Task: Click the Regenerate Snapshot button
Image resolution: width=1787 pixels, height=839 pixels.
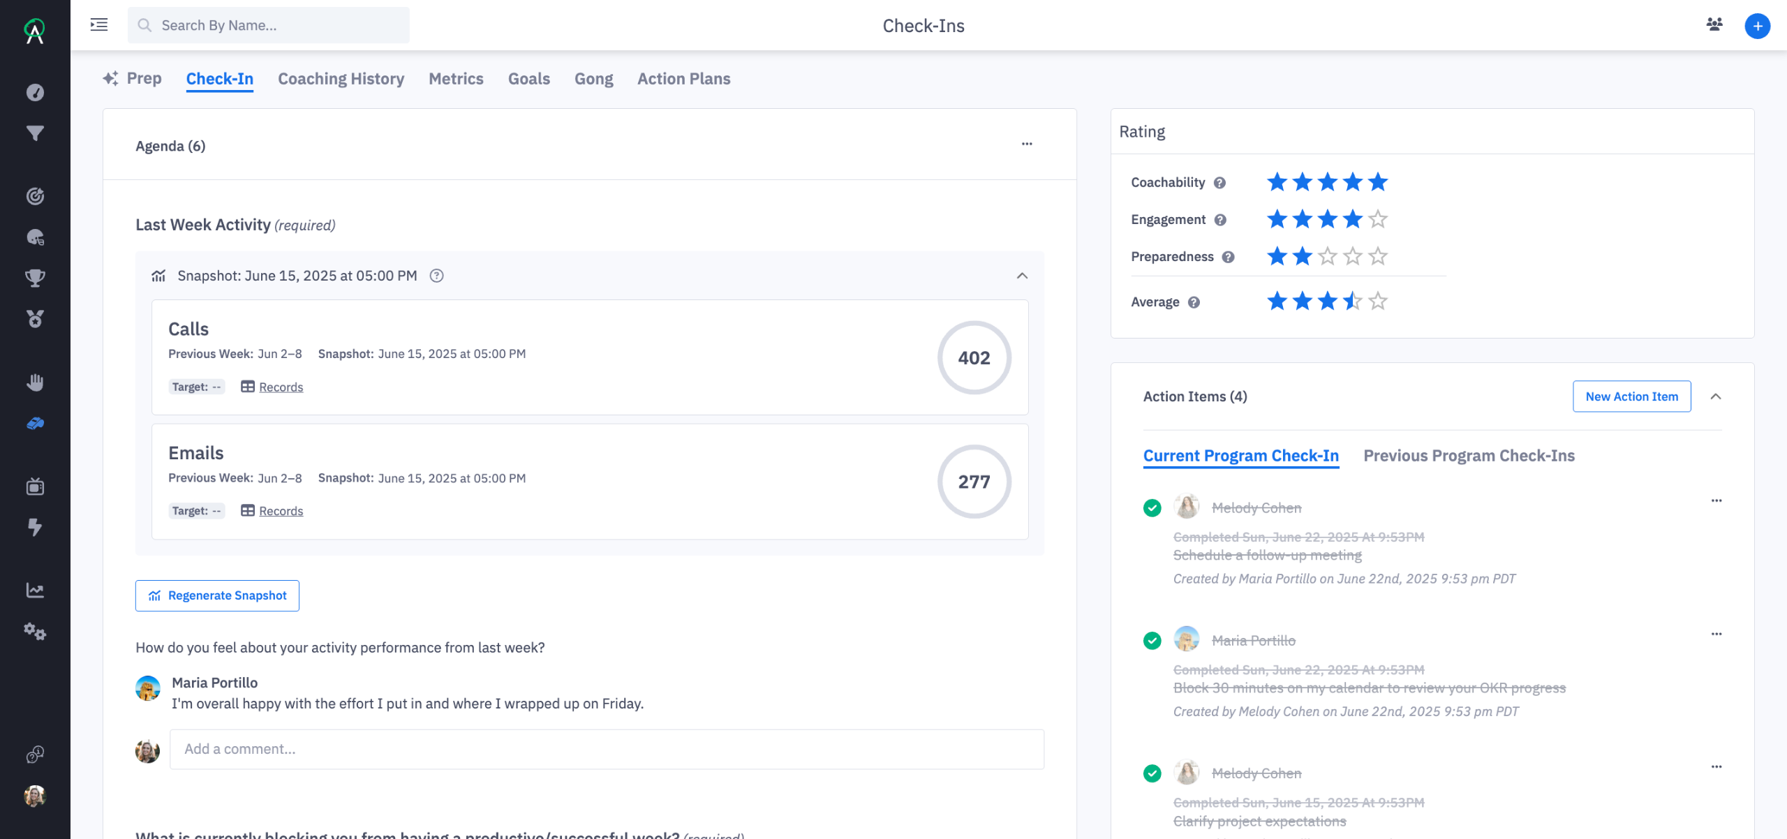Action: coord(217,595)
